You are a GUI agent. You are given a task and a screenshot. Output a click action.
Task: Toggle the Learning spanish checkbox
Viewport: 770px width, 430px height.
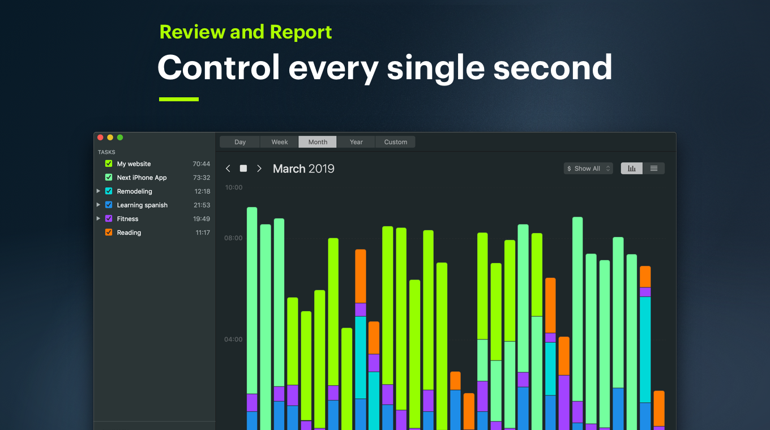pos(109,205)
